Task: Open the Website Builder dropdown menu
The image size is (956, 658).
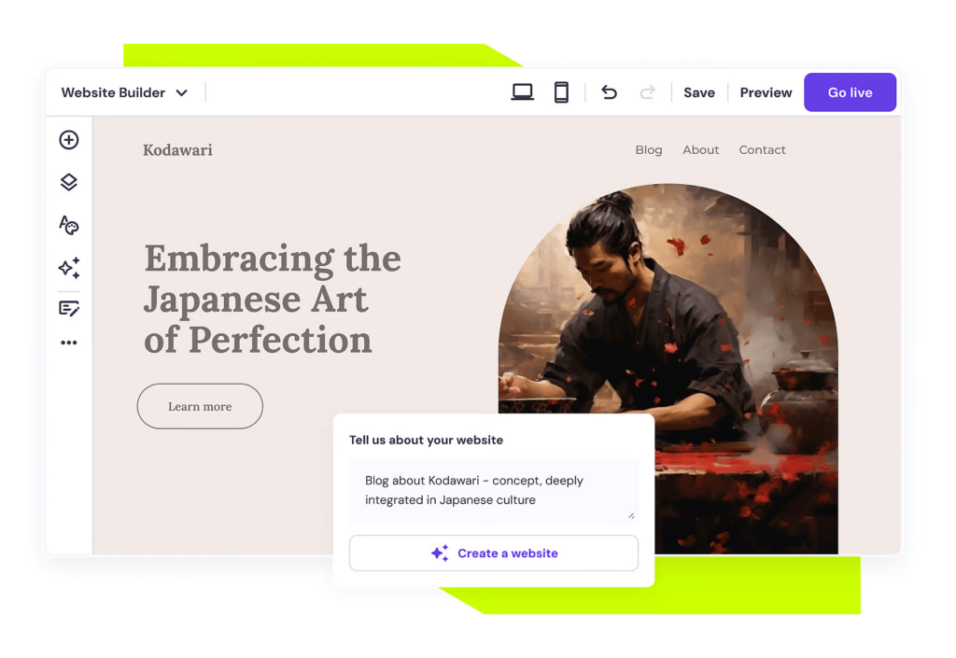Action: tap(124, 92)
